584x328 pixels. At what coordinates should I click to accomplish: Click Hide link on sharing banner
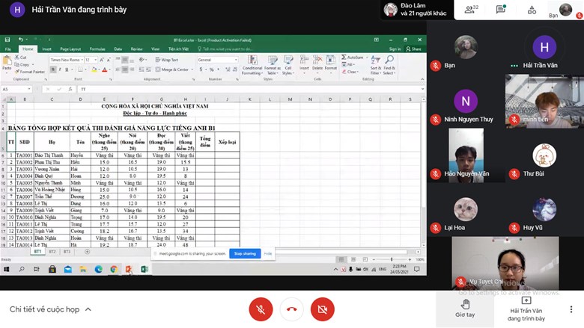[268, 254]
